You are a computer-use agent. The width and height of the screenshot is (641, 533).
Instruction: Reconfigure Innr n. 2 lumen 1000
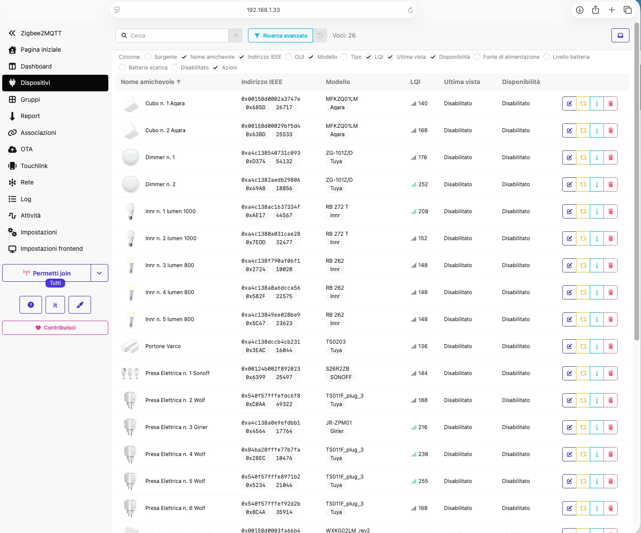(x=583, y=238)
